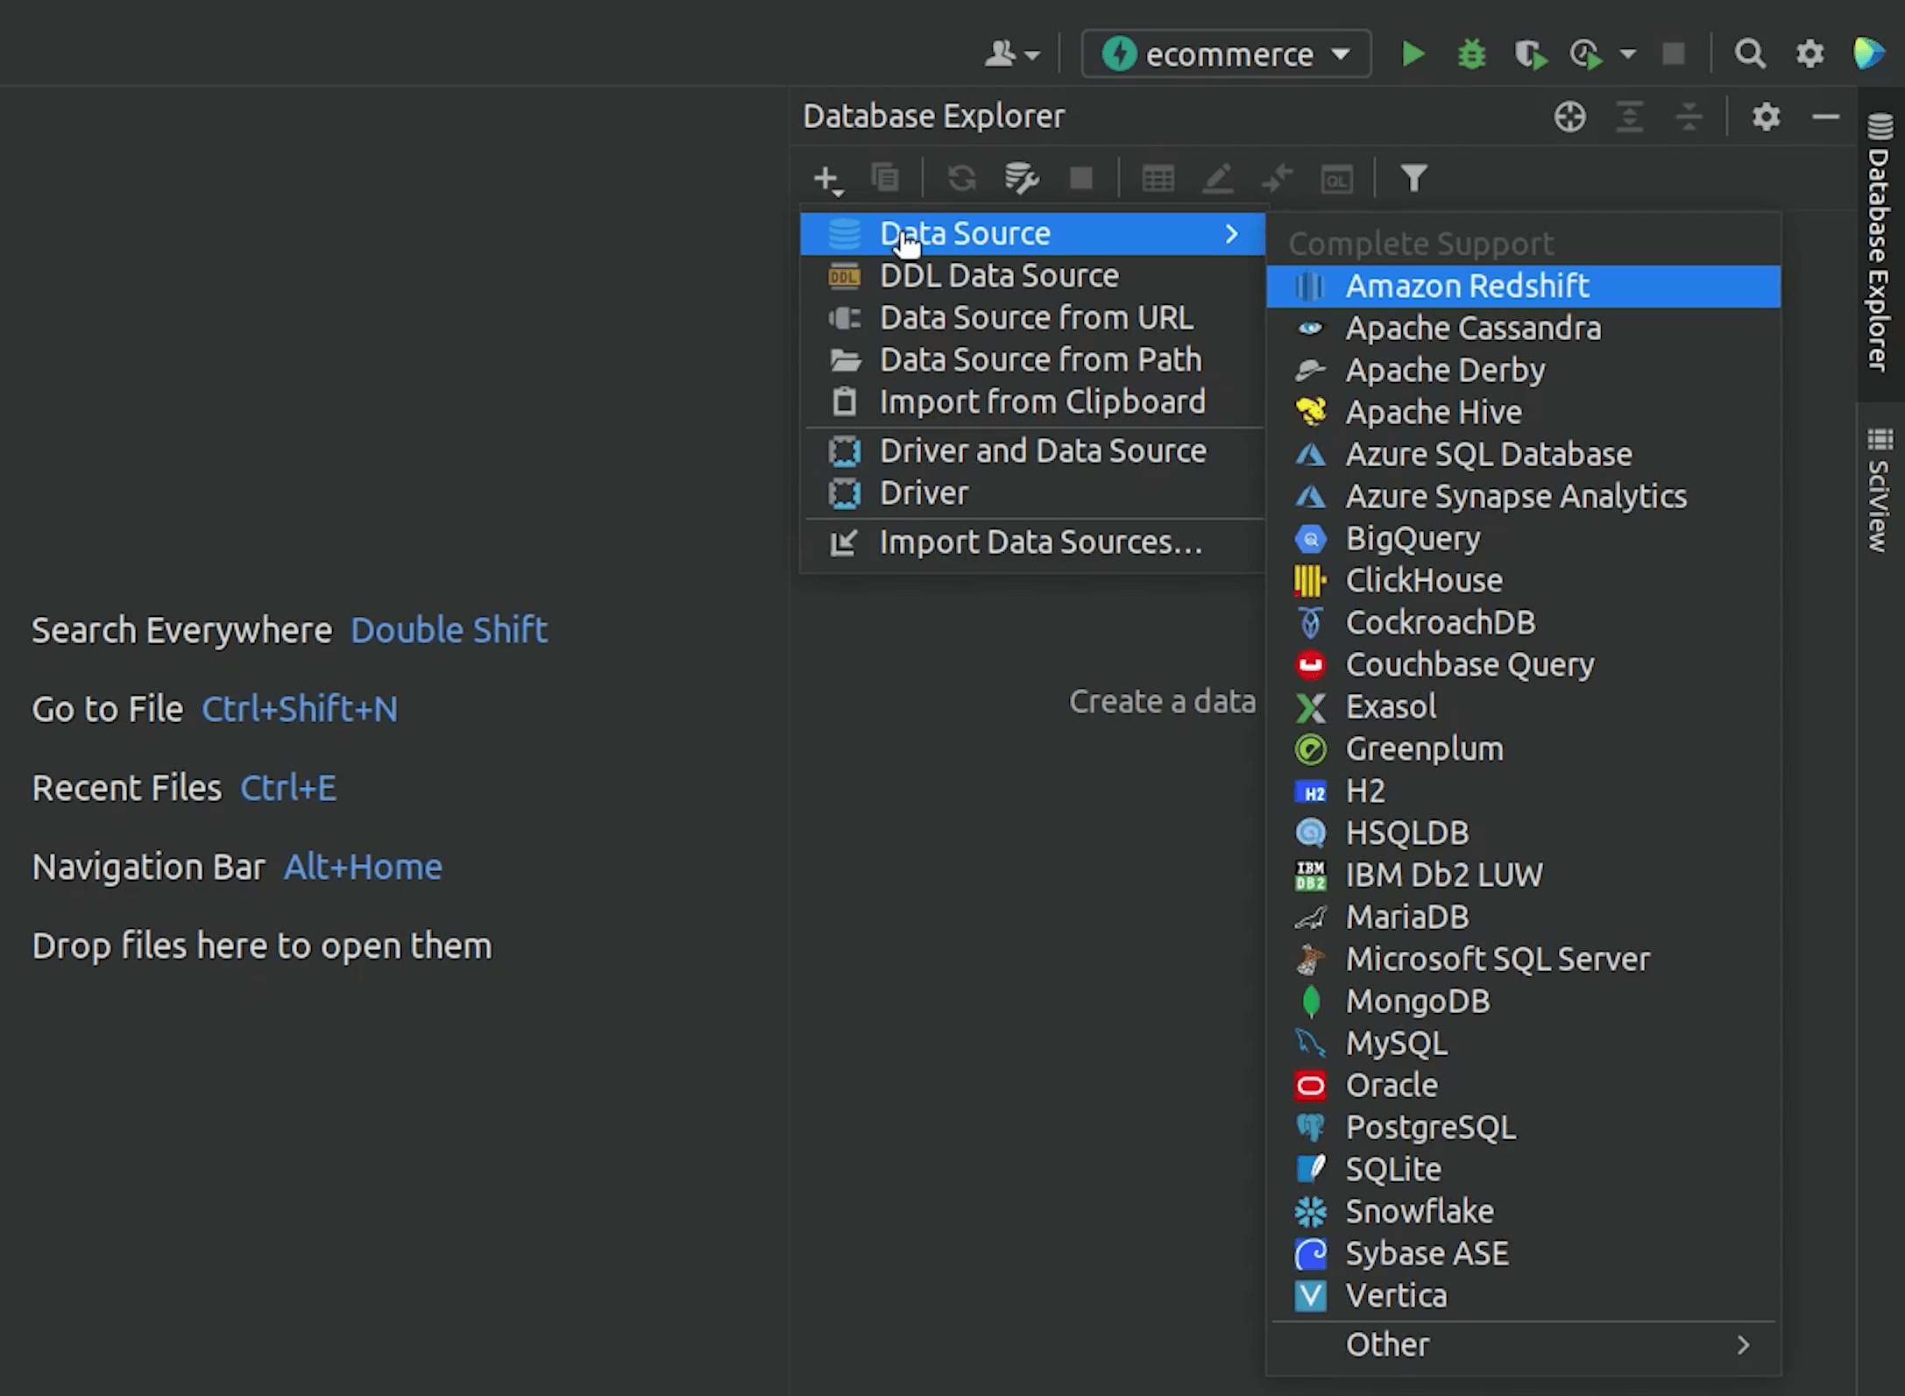Image resolution: width=1905 pixels, height=1396 pixels.
Task: Click the Refresh data source icon
Action: pos(961,179)
